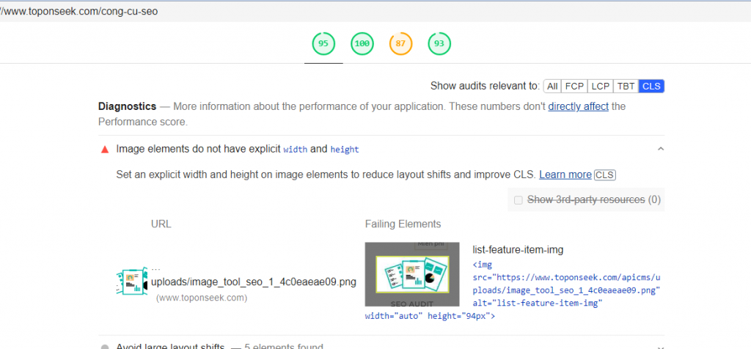Expand the Avoid large layout shifts audit
751x349 pixels.
[x=660, y=346]
